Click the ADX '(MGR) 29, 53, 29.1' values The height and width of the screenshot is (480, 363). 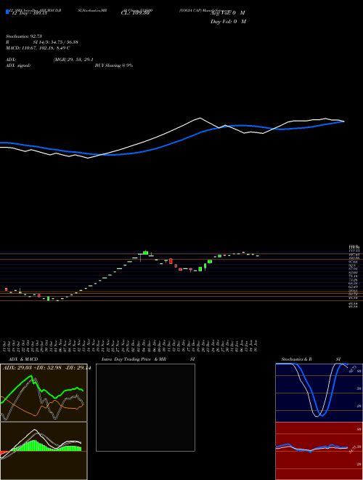click(73, 60)
